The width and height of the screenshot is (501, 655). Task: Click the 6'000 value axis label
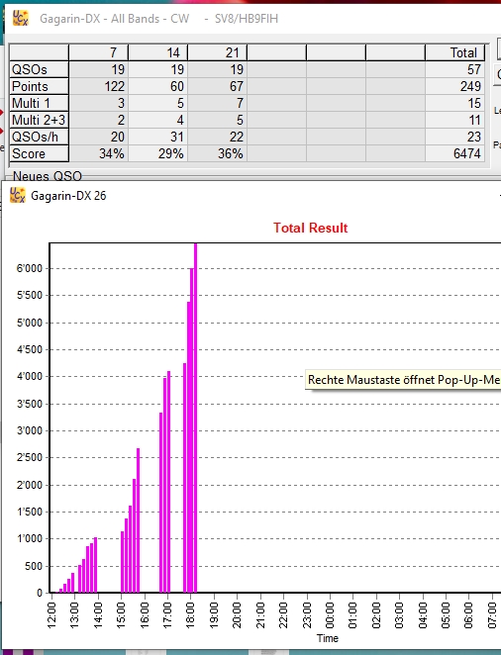click(x=30, y=268)
